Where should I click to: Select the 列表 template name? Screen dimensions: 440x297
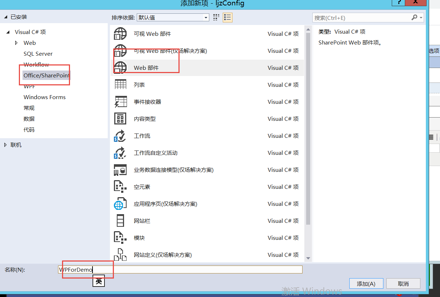pyautogui.click(x=139, y=85)
